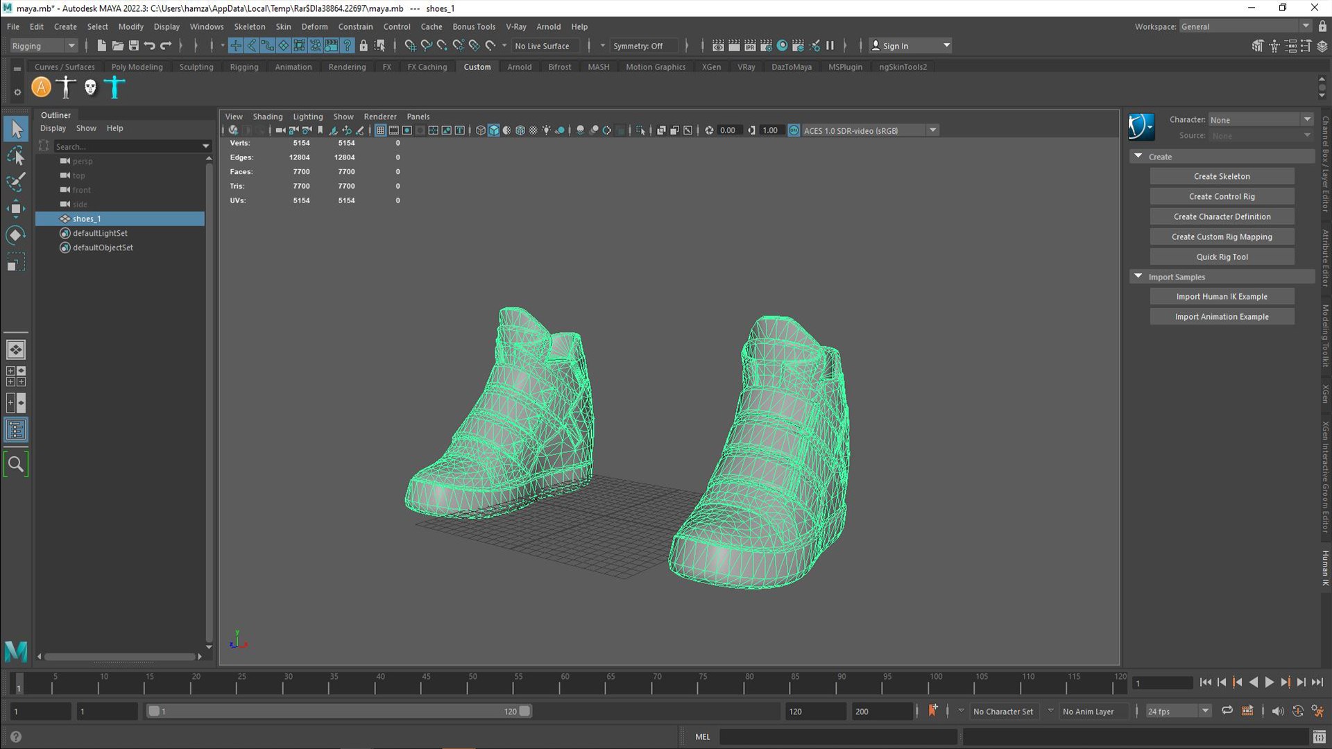Click the Open Scene folder icon
The height and width of the screenshot is (749, 1332).
(117, 46)
